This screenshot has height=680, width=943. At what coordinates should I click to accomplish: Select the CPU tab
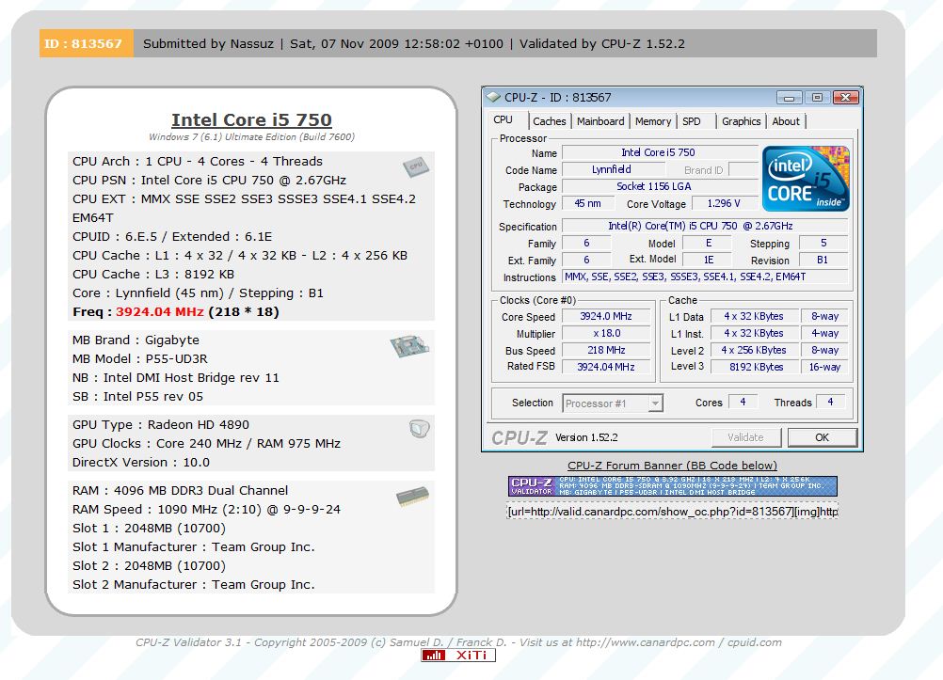click(x=503, y=119)
